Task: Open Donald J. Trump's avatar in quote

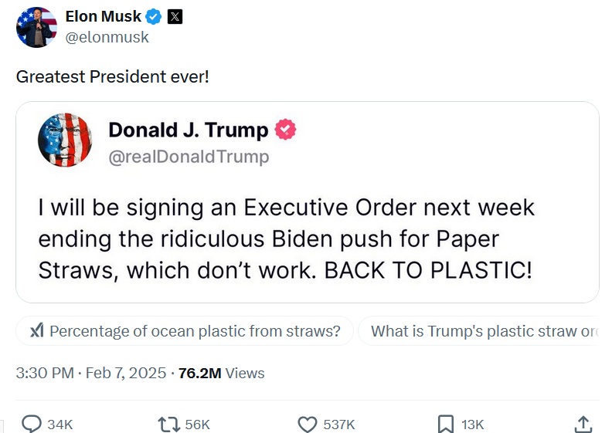Action: coord(65,140)
